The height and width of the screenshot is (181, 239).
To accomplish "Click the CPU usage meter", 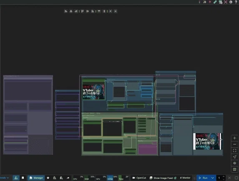I will (78, 178).
